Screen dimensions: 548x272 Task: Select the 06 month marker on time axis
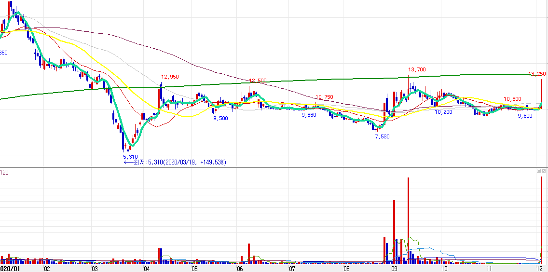[240, 269]
